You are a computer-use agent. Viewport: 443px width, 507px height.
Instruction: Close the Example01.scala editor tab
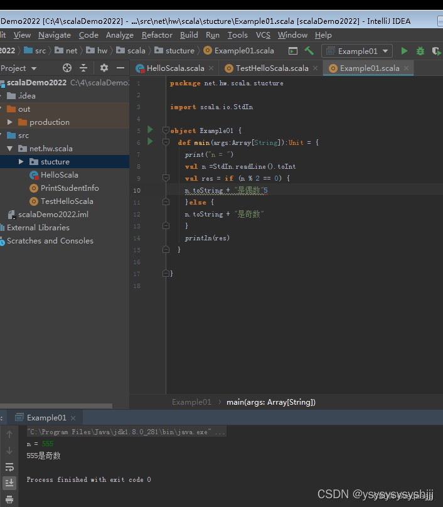click(x=407, y=68)
